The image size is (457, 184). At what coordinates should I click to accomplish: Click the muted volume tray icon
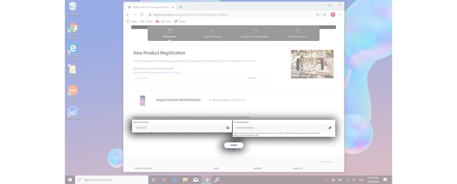[354, 180]
